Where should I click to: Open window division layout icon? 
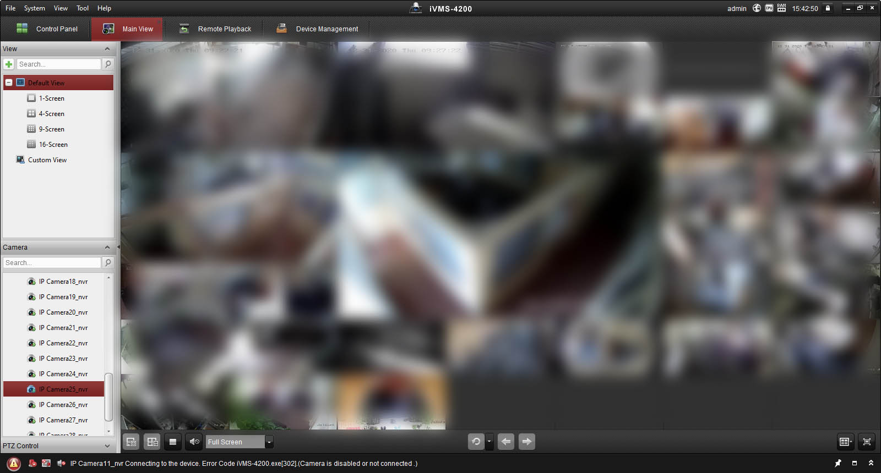pyautogui.click(x=846, y=442)
